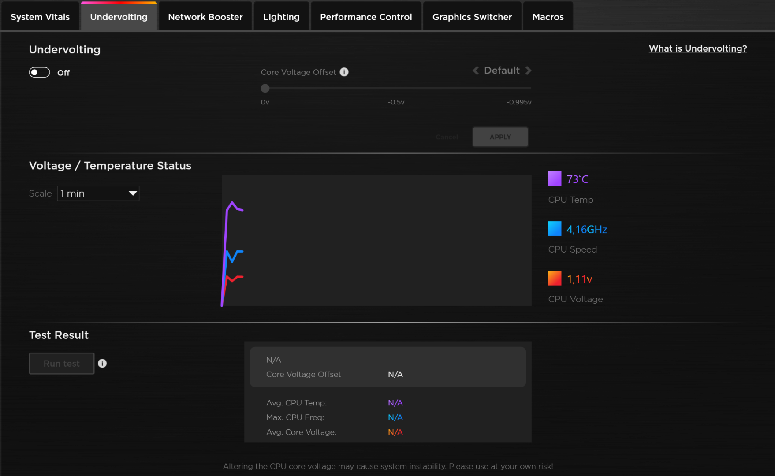775x476 pixels.
Task: Open the Graphics Switcher tab
Action: click(472, 17)
